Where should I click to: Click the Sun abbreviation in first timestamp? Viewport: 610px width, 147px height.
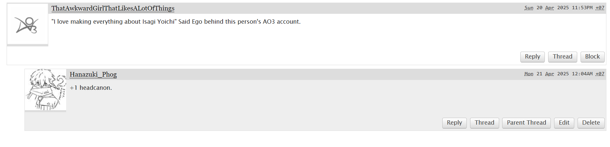[529, 8]
